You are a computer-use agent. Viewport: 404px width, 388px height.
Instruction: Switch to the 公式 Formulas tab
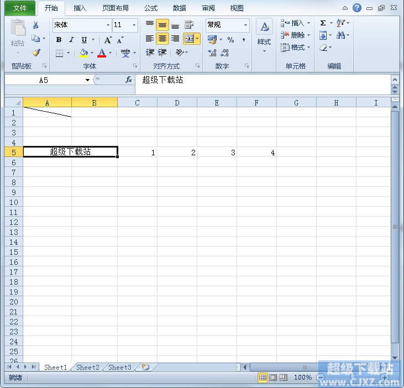[x=151, y=8]
